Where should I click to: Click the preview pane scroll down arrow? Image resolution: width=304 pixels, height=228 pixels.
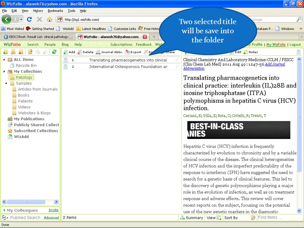click(x=299, y=211)
